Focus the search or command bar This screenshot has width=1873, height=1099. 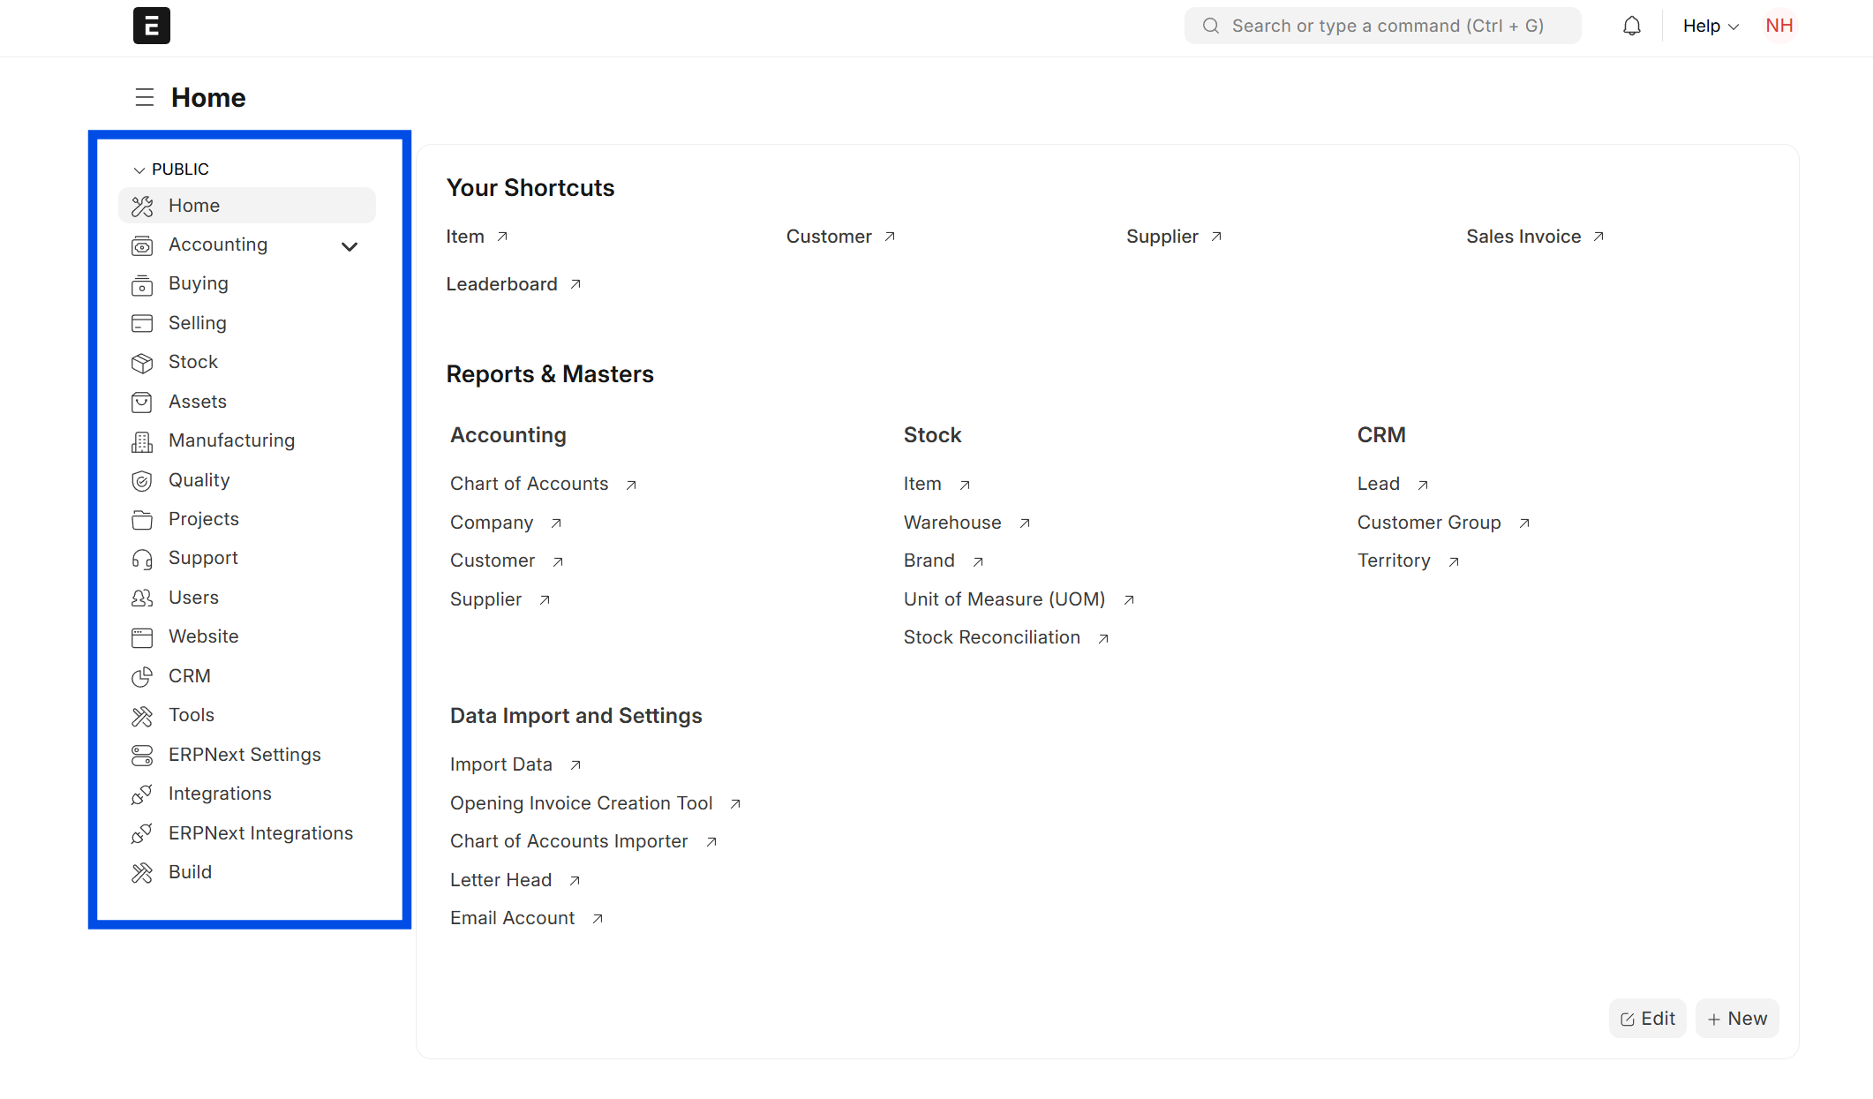[1382, 26]
